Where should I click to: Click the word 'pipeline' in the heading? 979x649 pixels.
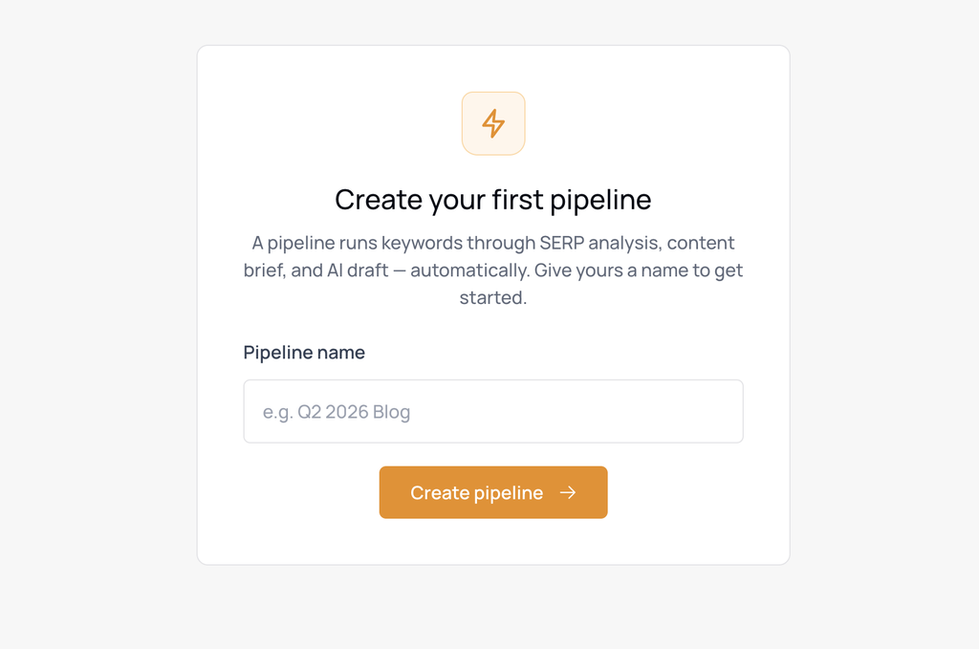600,201
